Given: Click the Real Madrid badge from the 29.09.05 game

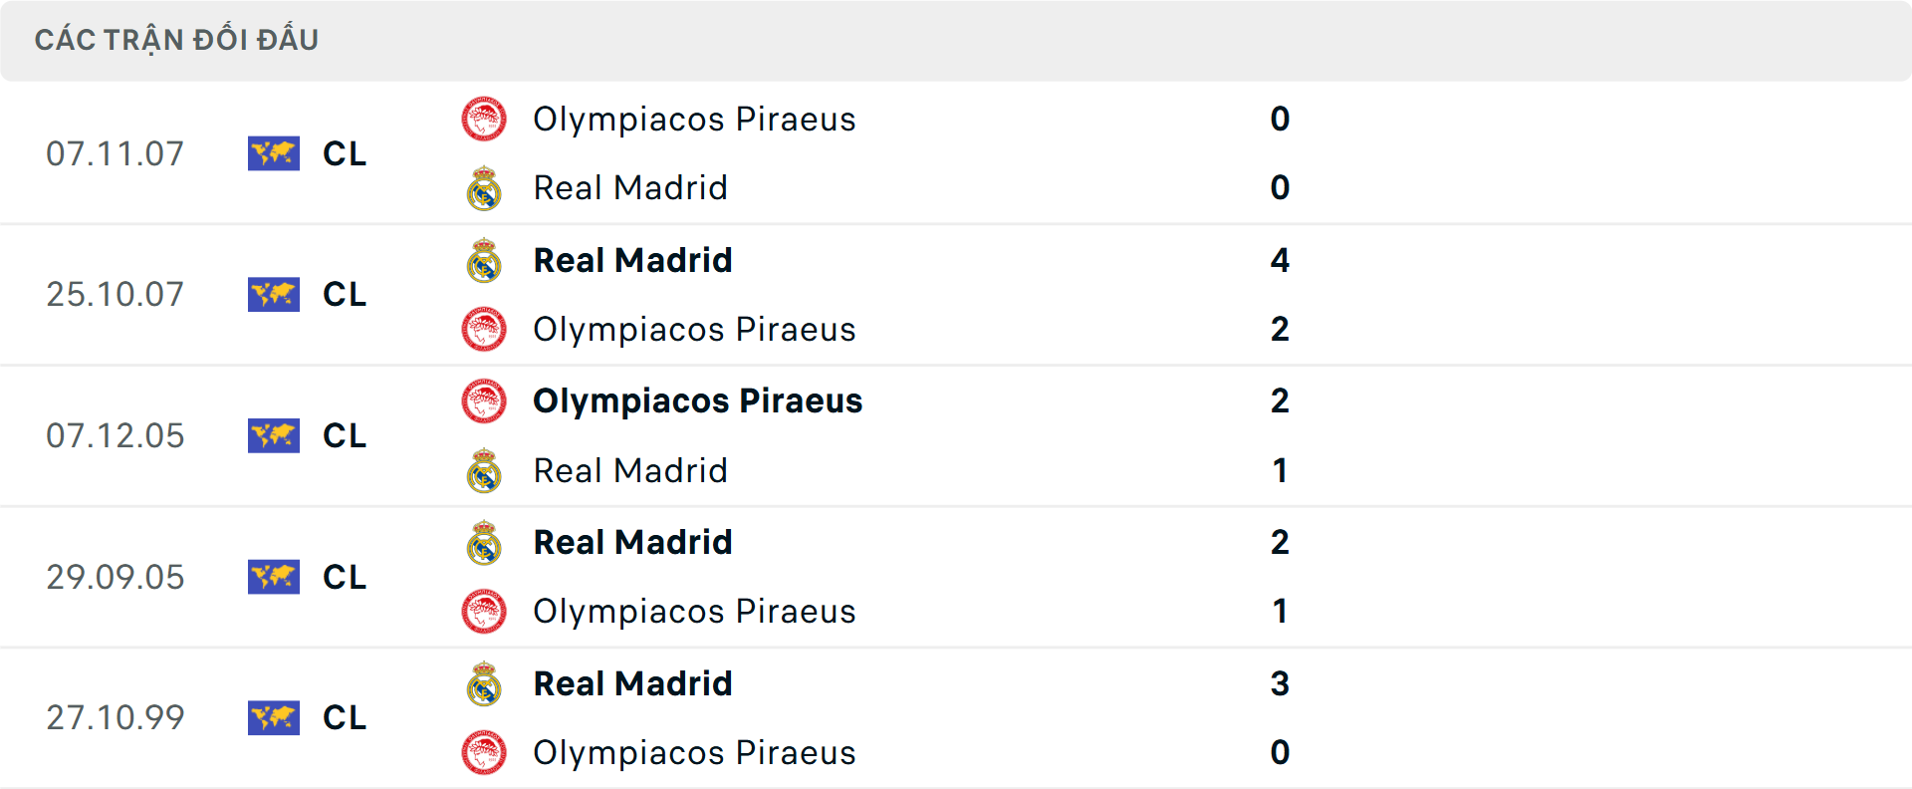Looking at the screenshot, I should (484, 543).
